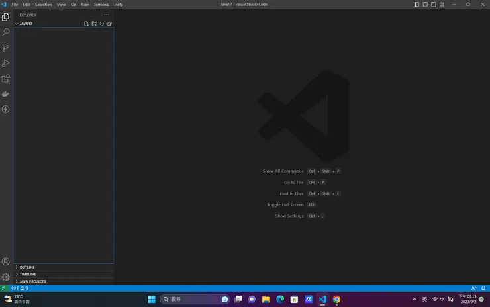Show errors and warnings count

[x=20, y=288]
